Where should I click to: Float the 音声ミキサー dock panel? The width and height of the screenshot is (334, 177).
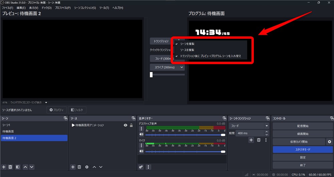pos(224,119)
